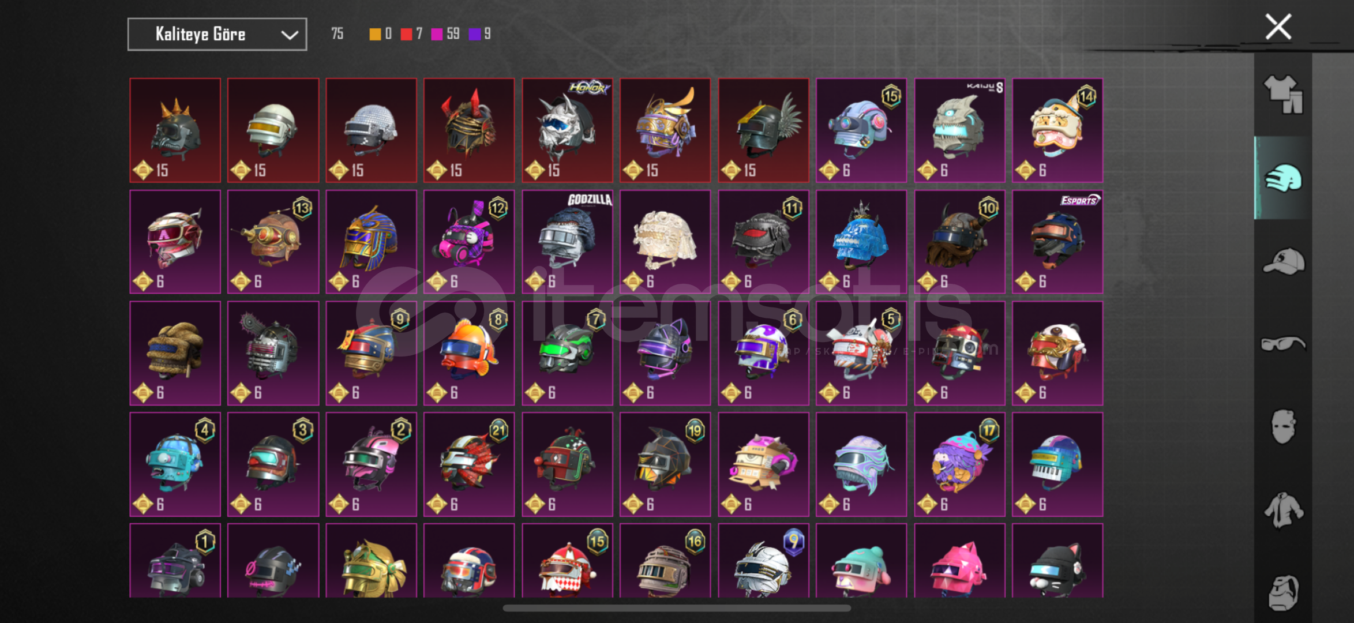
Task: Pick the golden pharaoh helmet
Action: coord(371,242)
